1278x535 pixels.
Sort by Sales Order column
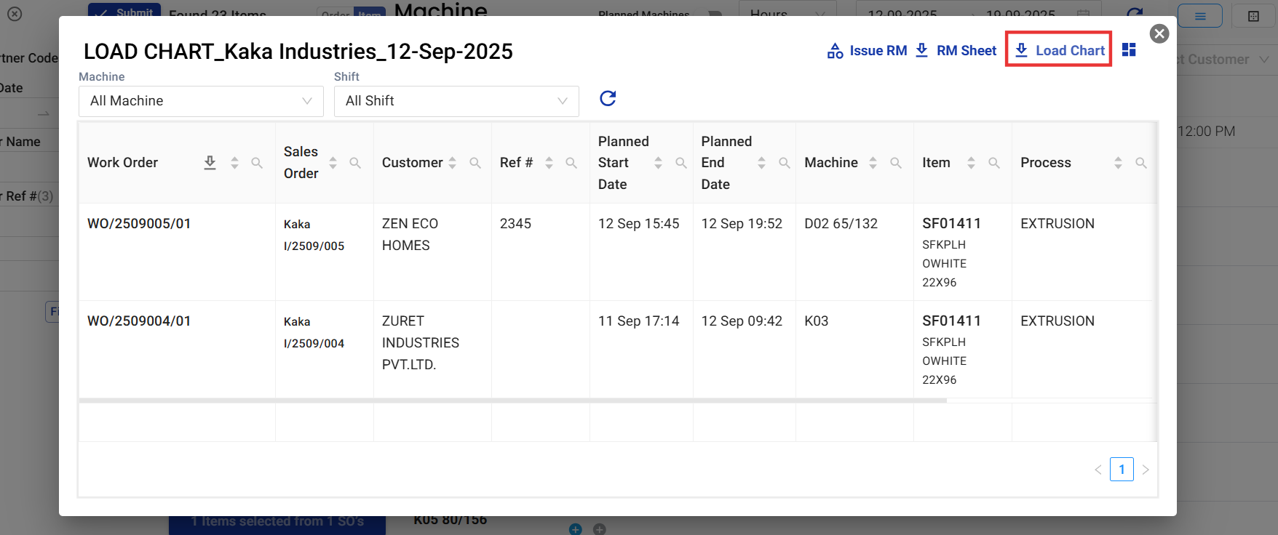click(x=333, y=163)
